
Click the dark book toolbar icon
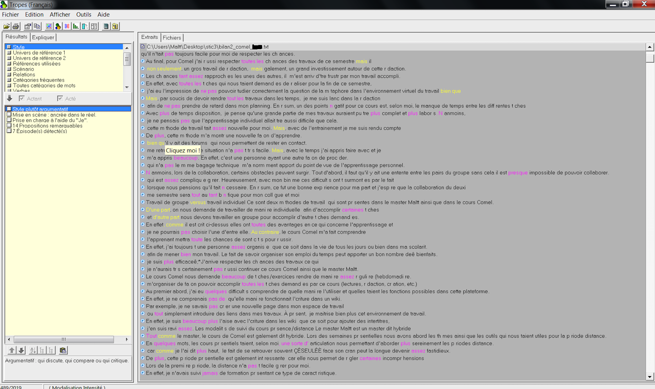point(106,26)
